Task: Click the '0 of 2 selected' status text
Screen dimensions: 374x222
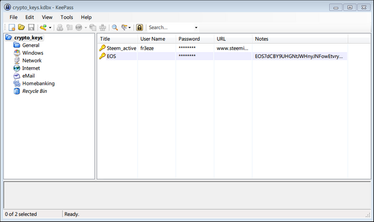Action: pyautogui.click(x=21, y=214)
